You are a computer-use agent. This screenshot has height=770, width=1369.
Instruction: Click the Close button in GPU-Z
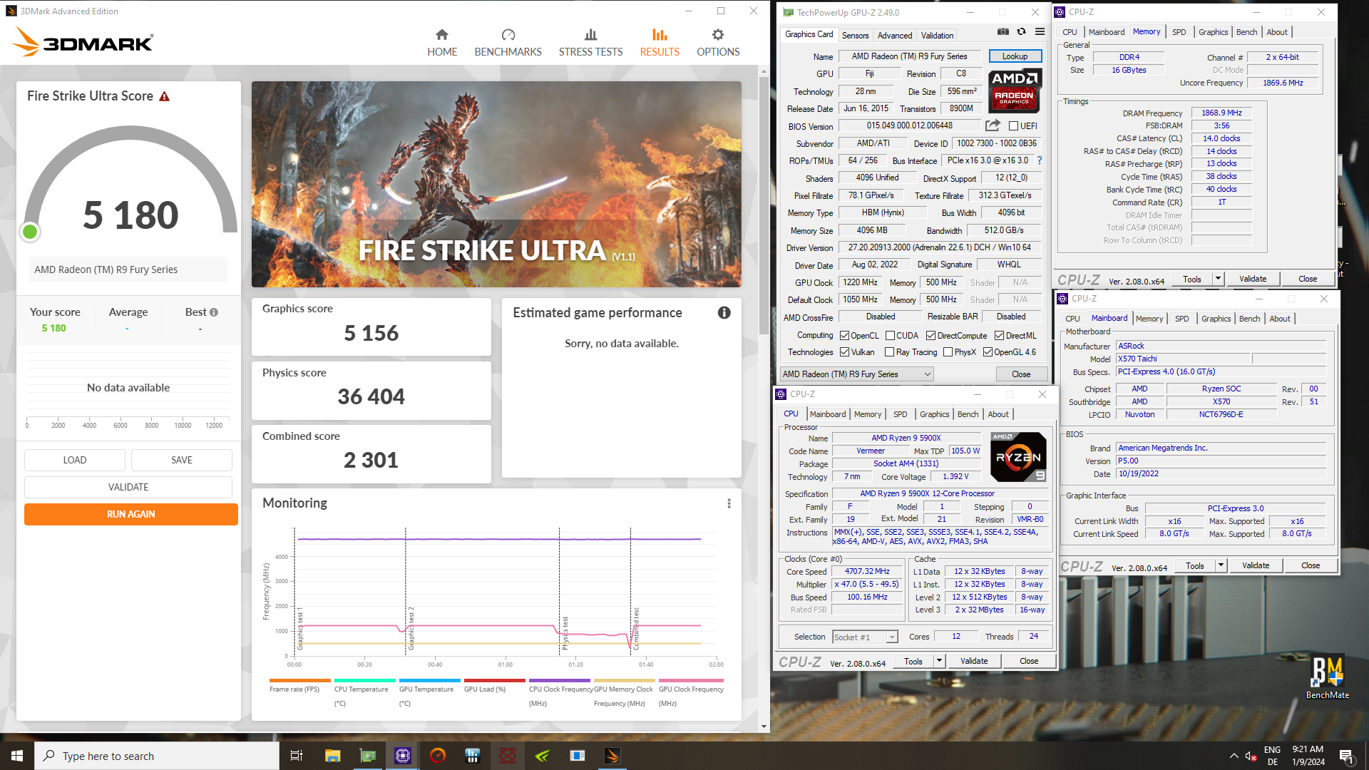tap(1021, 374)
